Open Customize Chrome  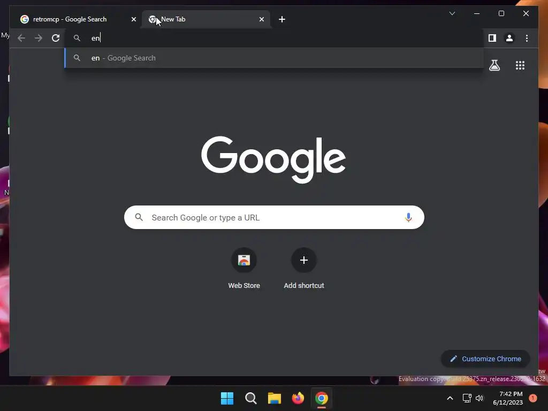coord(485,359)
